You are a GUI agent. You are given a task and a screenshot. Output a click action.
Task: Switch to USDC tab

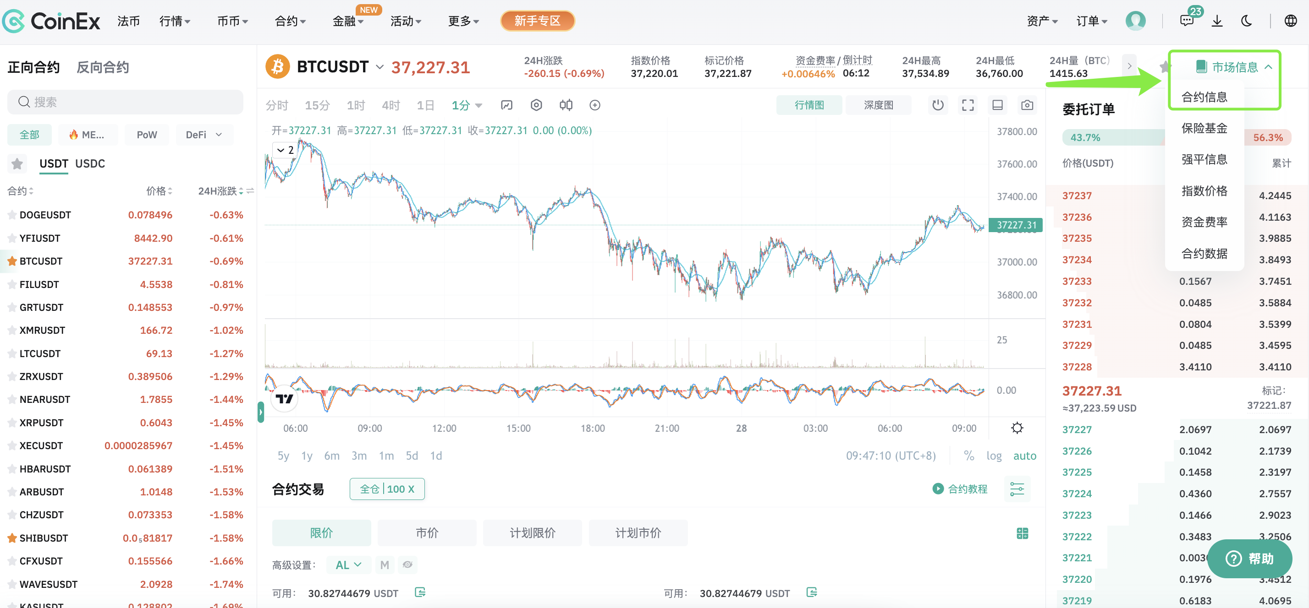pyautogui.click(x=90, y=163)
